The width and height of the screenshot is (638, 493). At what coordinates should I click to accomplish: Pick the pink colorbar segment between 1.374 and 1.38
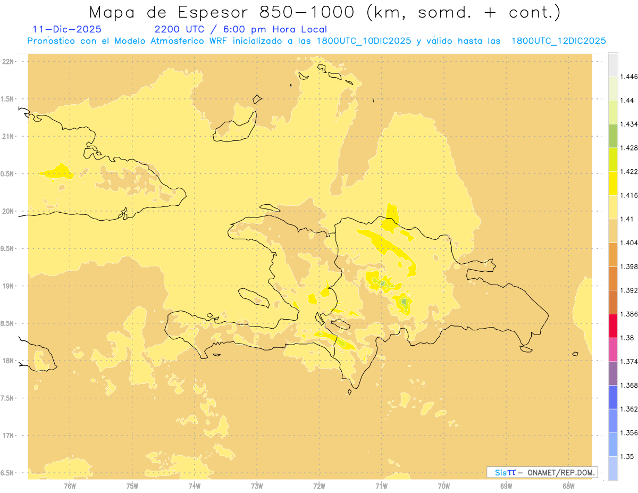(613, 349)
